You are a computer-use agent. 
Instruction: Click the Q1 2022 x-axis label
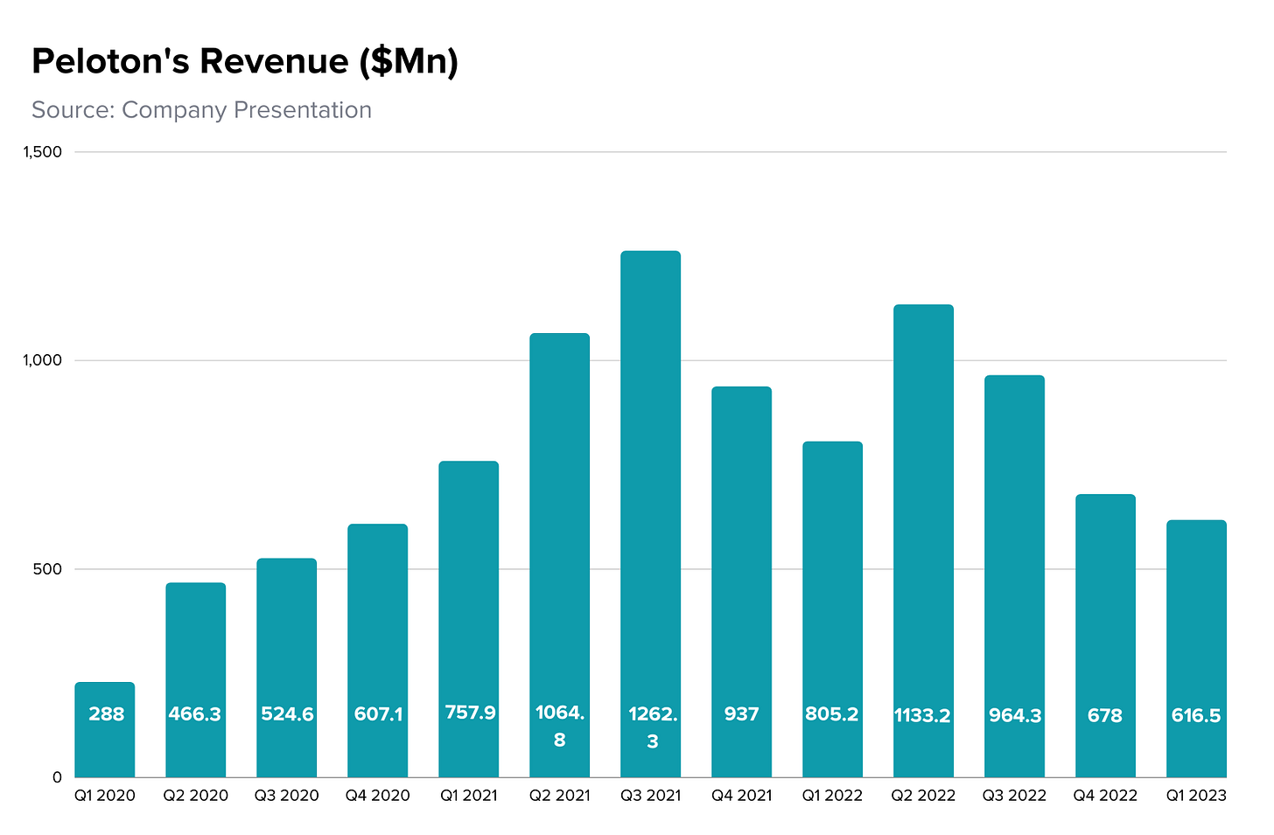[833, 796]
